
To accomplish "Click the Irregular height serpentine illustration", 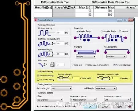I will (x=114, y=38).
